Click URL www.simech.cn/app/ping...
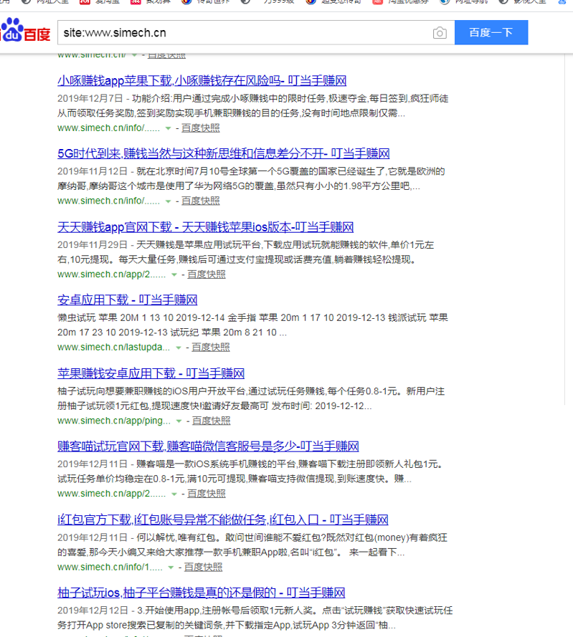Screen dimensions: 573x637 114,421
